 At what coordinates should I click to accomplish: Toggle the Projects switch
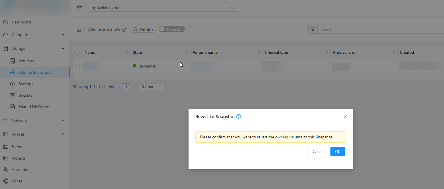coord(172,29)
